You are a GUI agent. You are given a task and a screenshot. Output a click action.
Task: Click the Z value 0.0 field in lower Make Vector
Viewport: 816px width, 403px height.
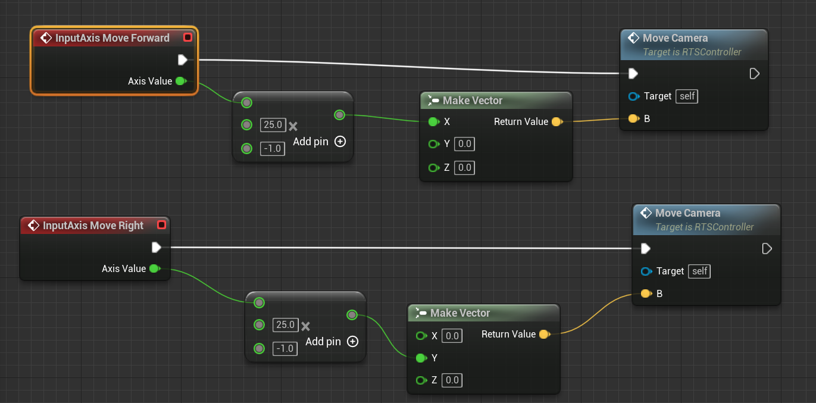pyautogui.click(x=452, y=380)
